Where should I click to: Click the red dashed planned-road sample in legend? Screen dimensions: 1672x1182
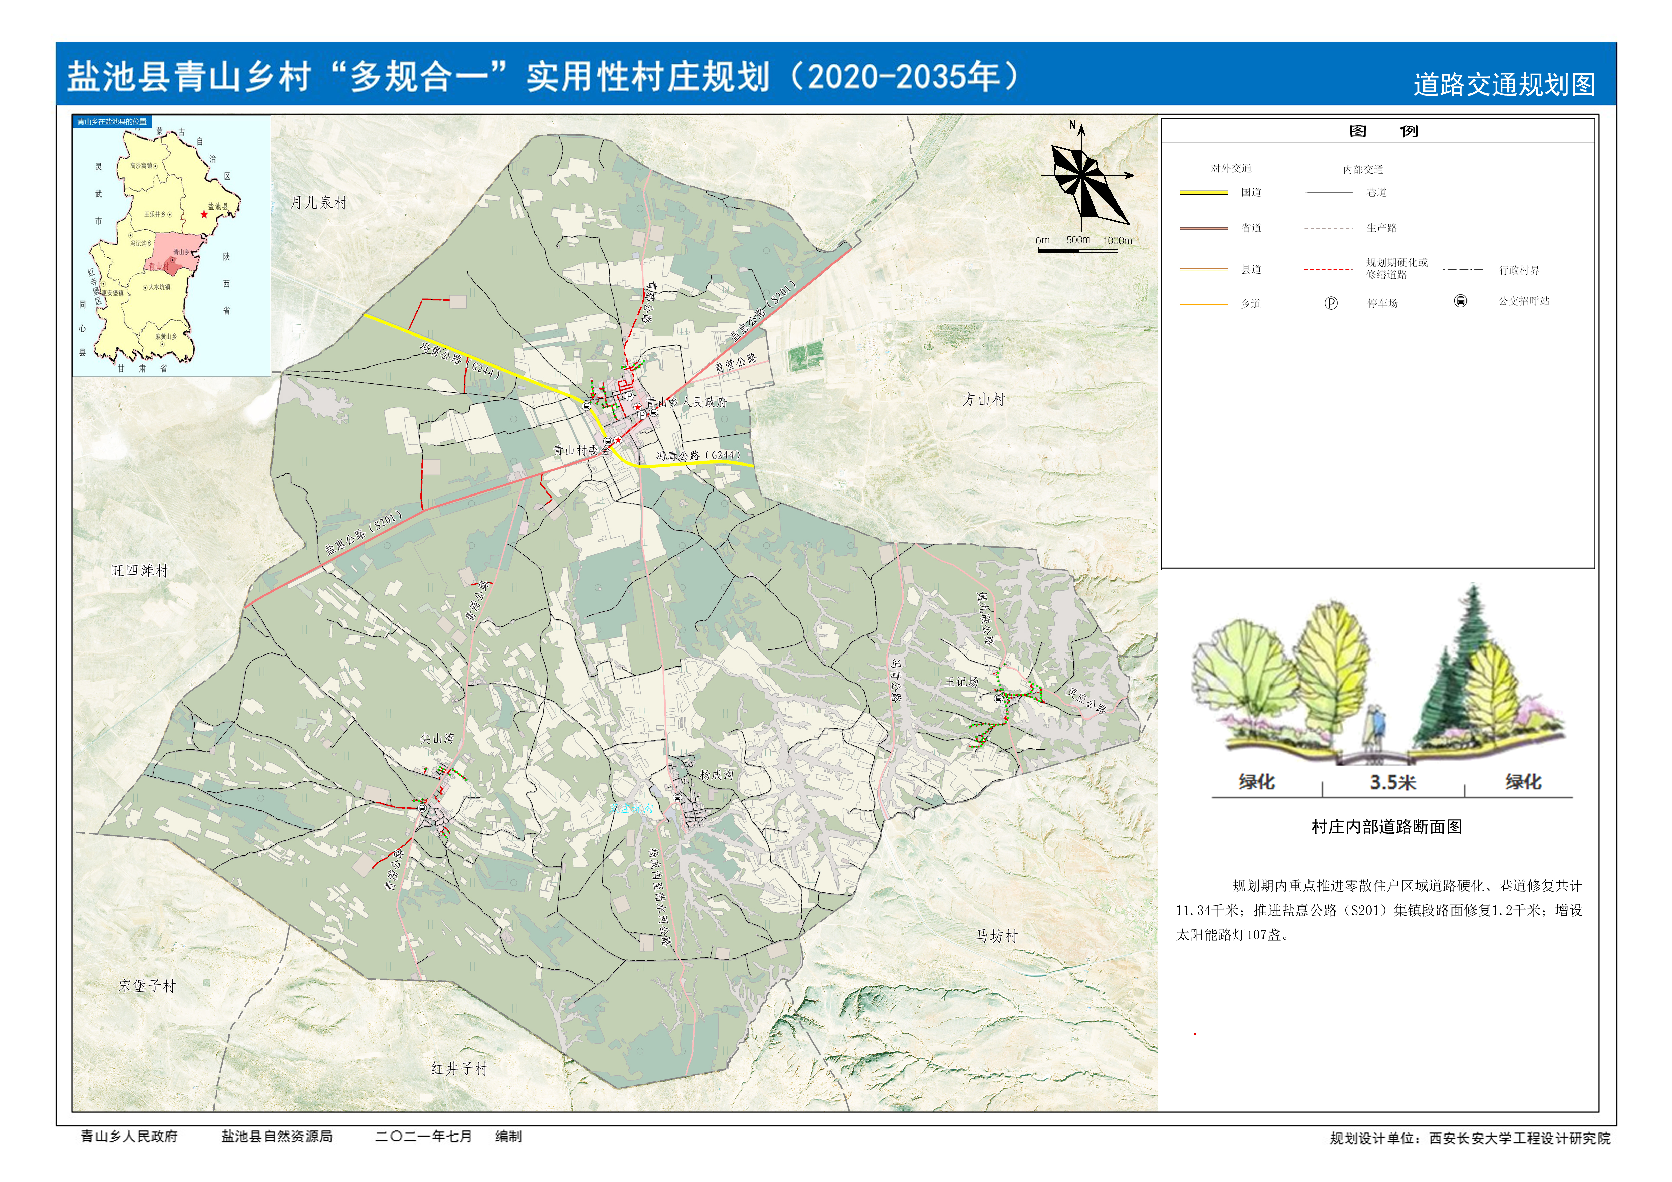1328,269
